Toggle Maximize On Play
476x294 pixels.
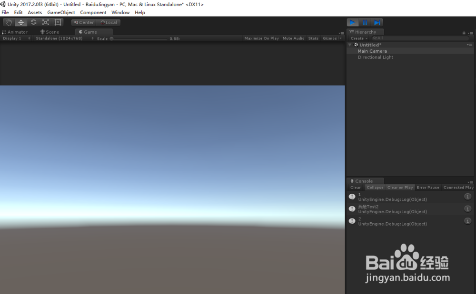[x=261, y=38]
